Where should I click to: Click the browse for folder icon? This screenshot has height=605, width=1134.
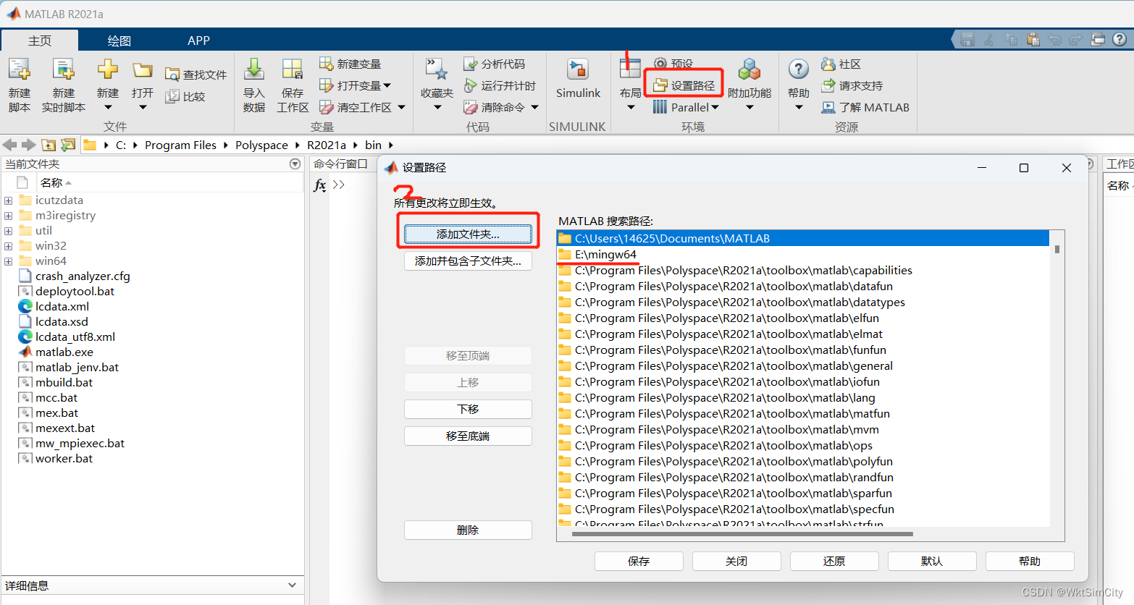68,145
